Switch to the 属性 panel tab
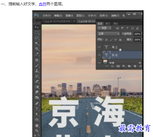 116,24
